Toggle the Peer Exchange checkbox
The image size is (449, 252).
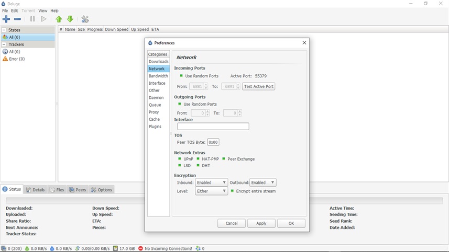[224, 158]
